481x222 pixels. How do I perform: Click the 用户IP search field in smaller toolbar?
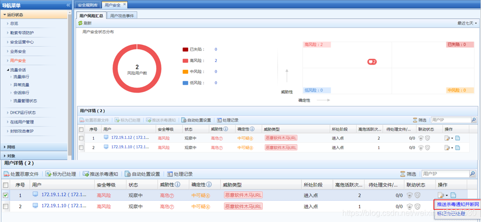point(451,120)
